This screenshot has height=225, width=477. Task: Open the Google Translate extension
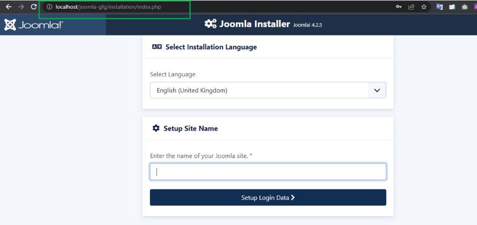[440, 7]
